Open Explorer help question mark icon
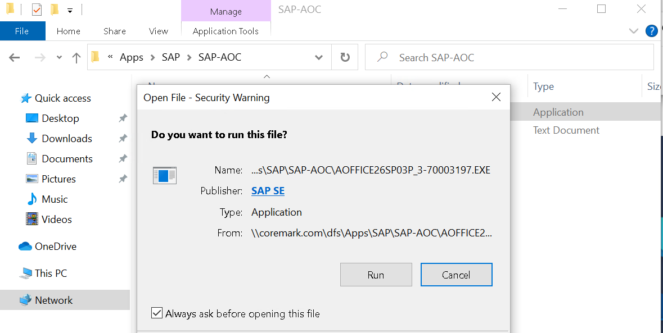This screenshot has height=333, width=663. (x=652, y=31)
